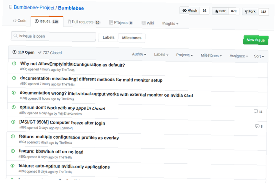
Task: Open issue 'Why not AllowEmptyInitialConfiguration as default?'
Action: click(72, 64)
